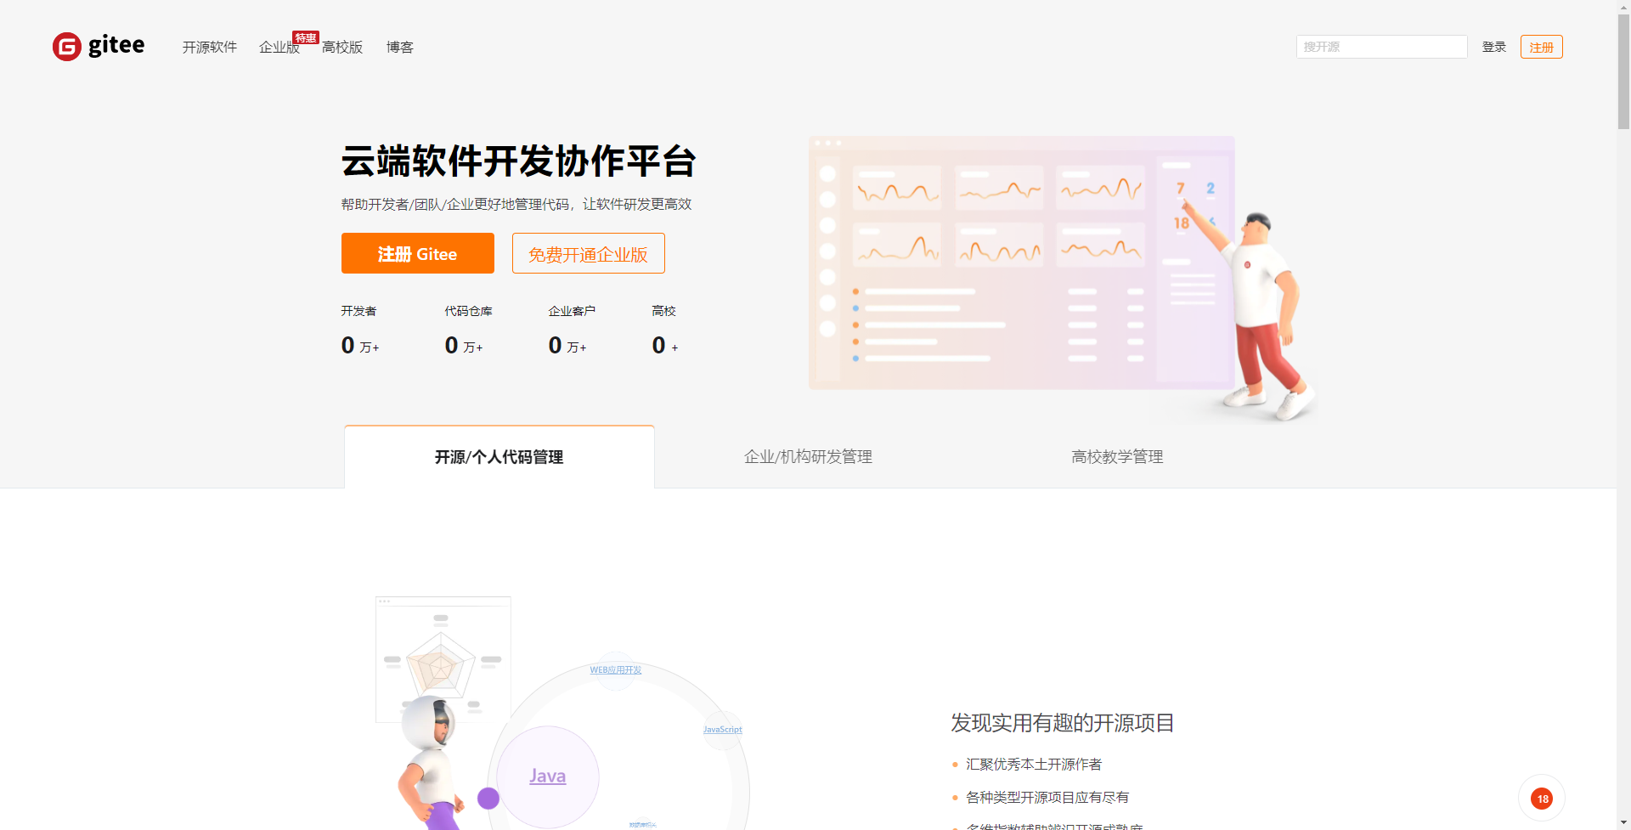Screen dimensions: 1631x830
Task: Click the red 特惠 badge
Action: pyautogui.click(x=305, y=38)
